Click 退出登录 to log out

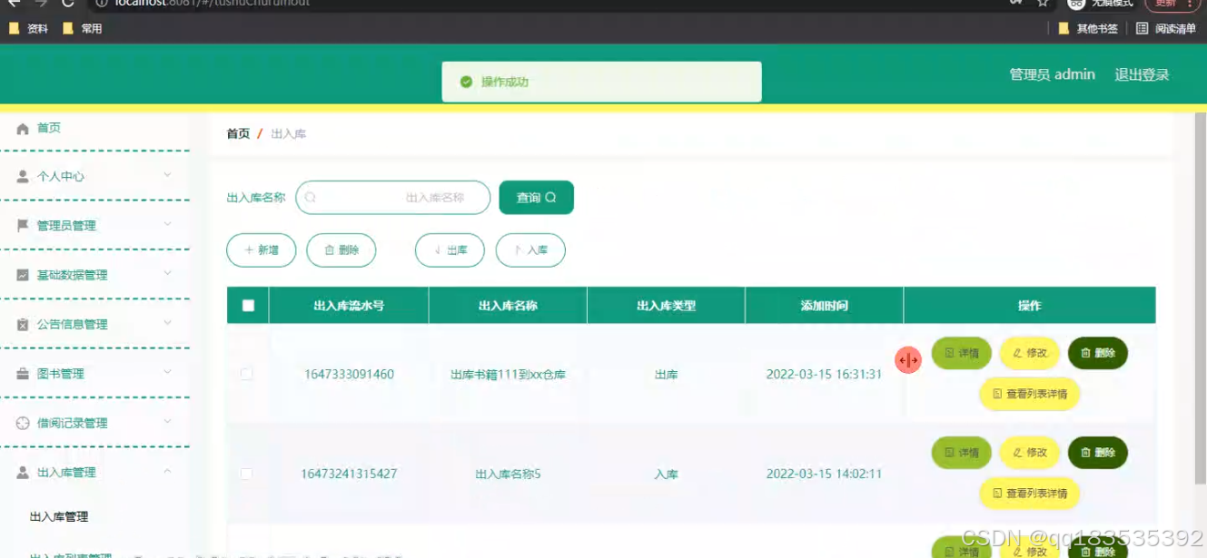click(x=1142, y=74)
